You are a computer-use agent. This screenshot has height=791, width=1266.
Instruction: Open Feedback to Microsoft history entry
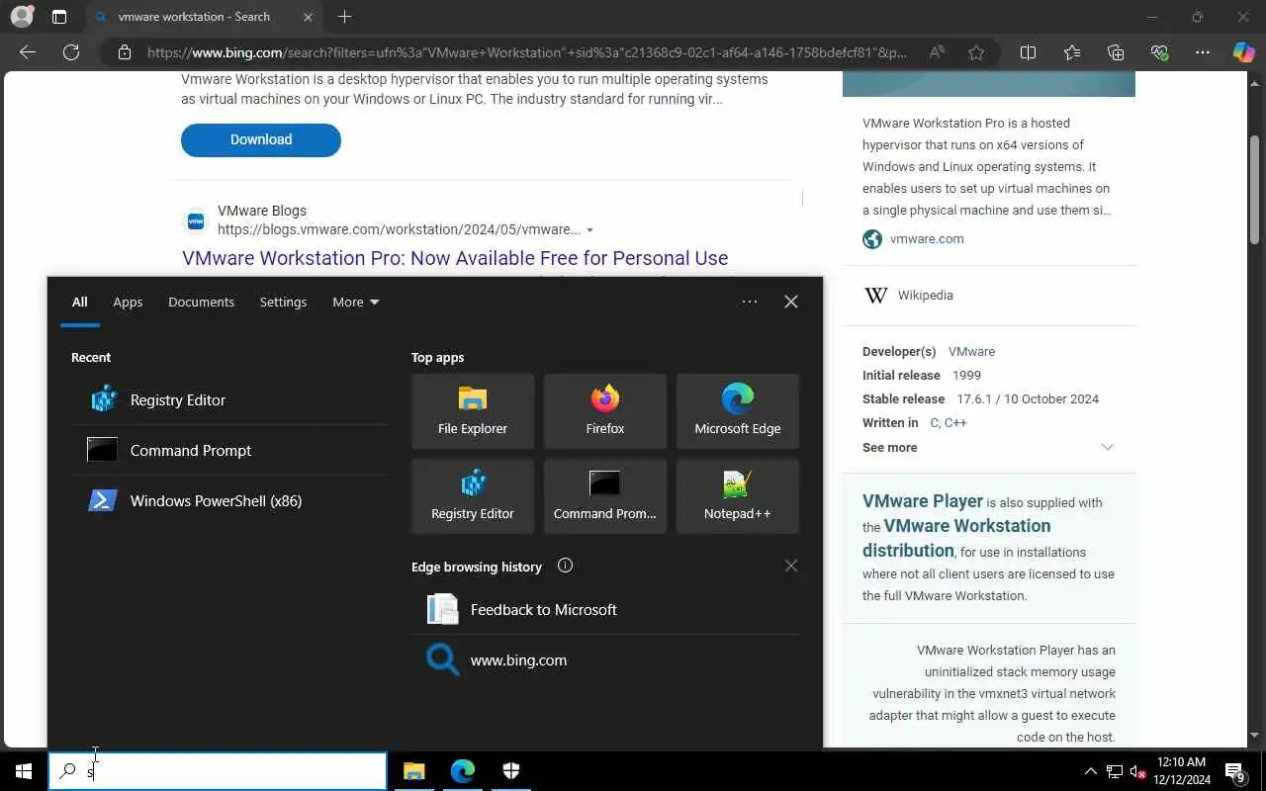(605, 609)
